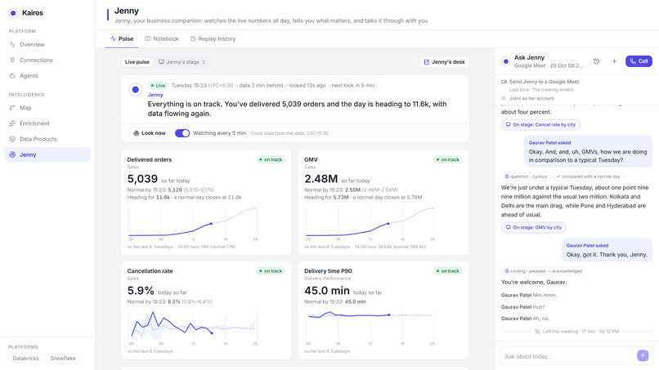659x370 pixels.
Task: Click the question · curious tag
Action: pos(526,176)
